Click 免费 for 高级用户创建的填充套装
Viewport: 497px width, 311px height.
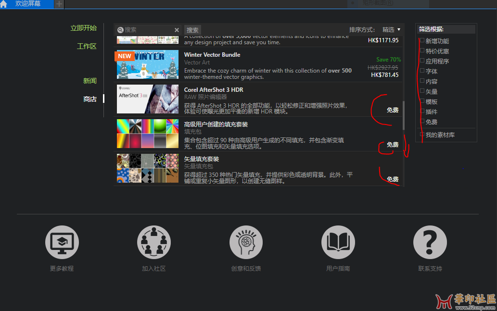point(393,144)
